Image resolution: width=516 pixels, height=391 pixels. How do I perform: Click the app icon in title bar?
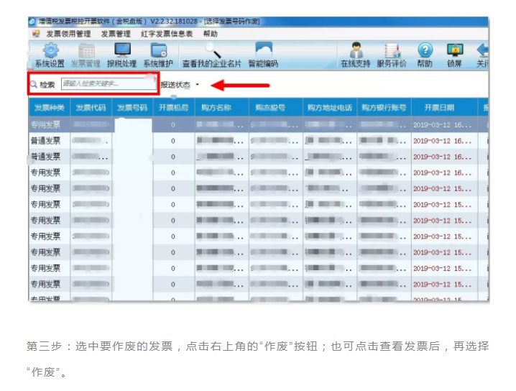click(x=32, y=22)
